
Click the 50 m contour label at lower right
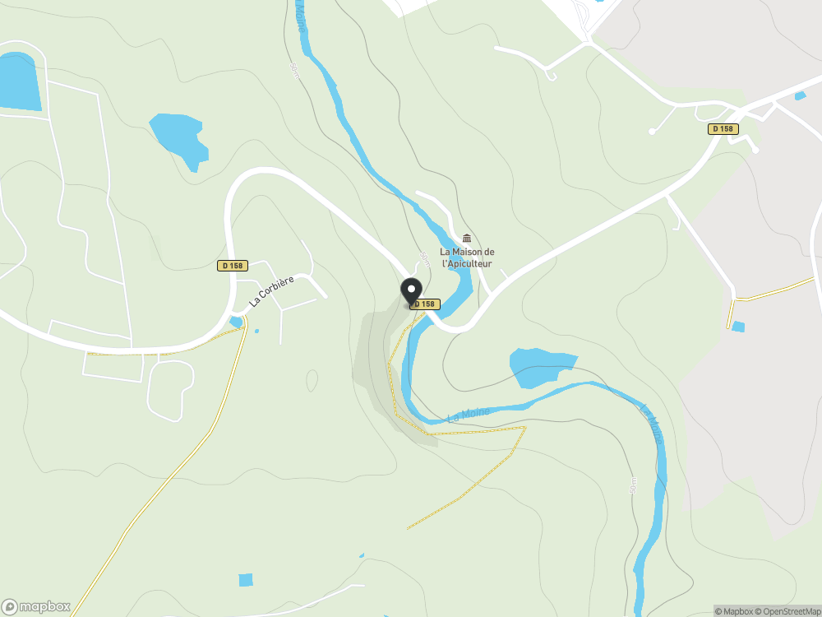[x=633, y=485]
